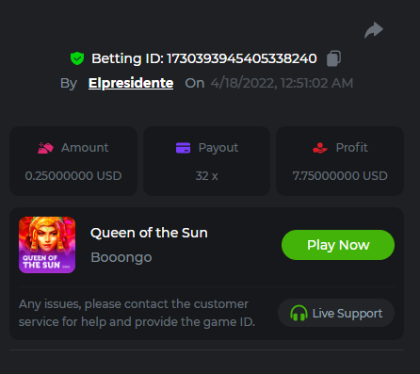This screenshot has height=374, width=420.
Task: Click the share arrow icon
Action: [x=374, y=30]
